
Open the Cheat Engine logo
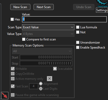click(102, 4)
